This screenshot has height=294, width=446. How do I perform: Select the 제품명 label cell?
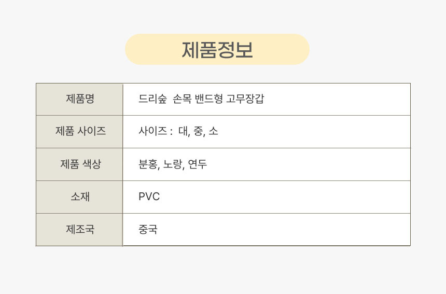tap(80, 99)
